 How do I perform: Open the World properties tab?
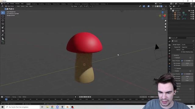169,56
